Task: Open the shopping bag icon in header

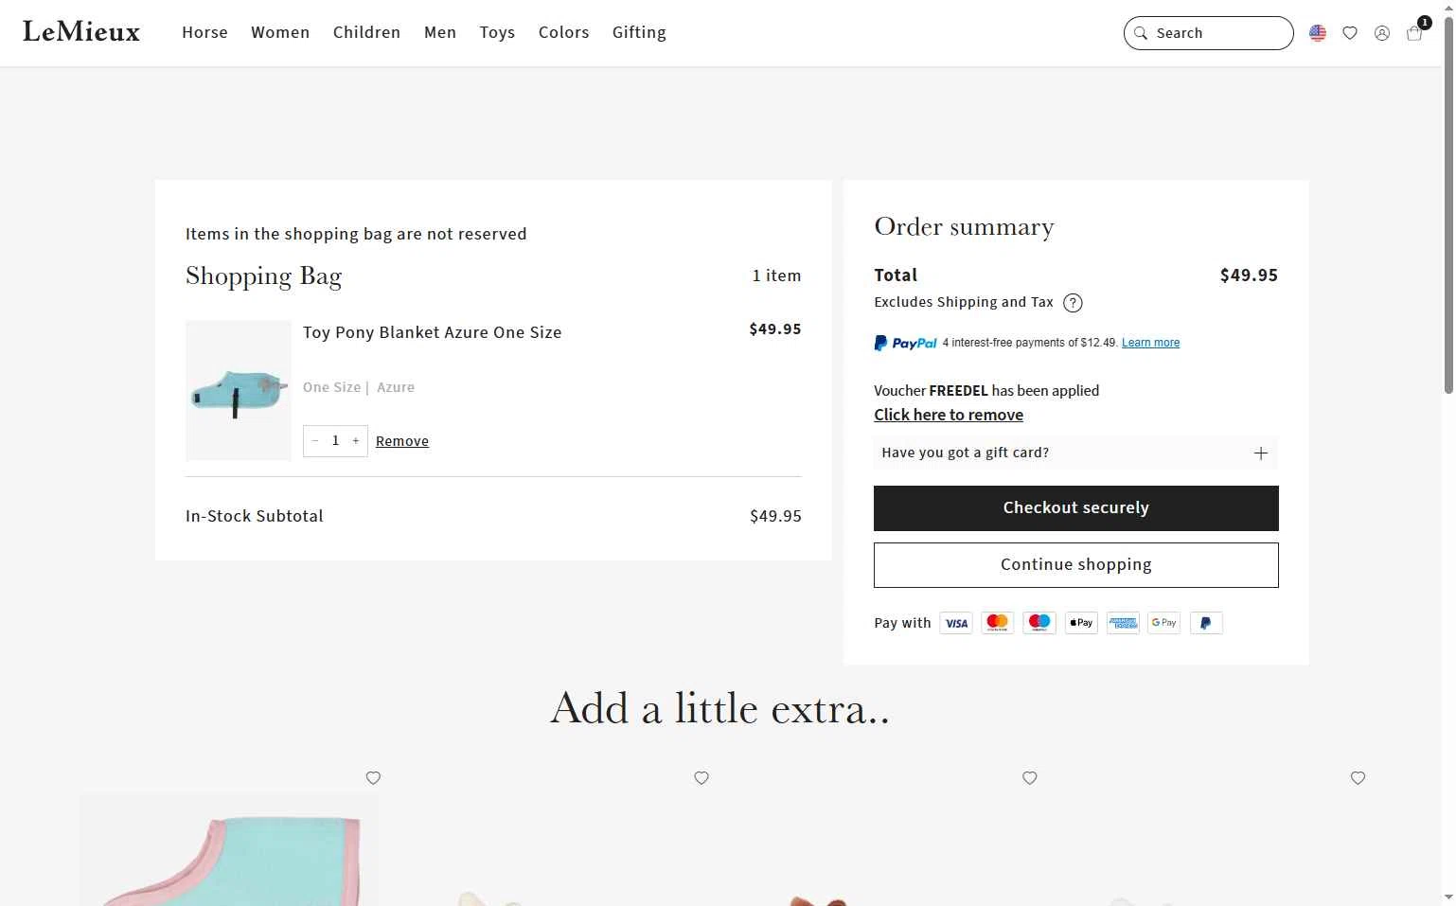Action: (1414, 33)
